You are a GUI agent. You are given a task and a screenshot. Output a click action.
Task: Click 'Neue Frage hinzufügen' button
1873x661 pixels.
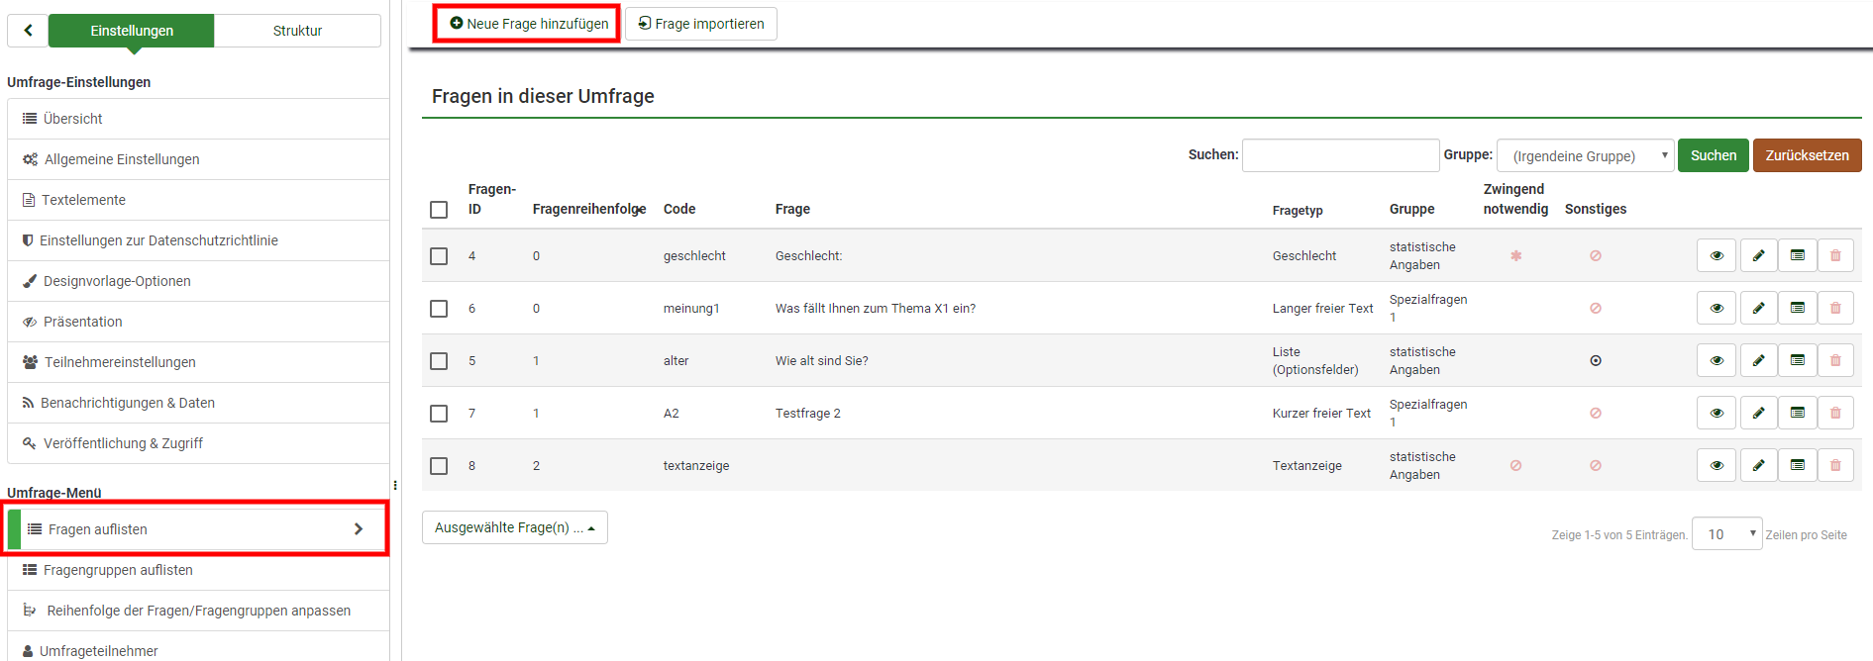click(528, 24)
